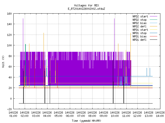Click the x-axis tick label 11:00

tap(126, 116)
